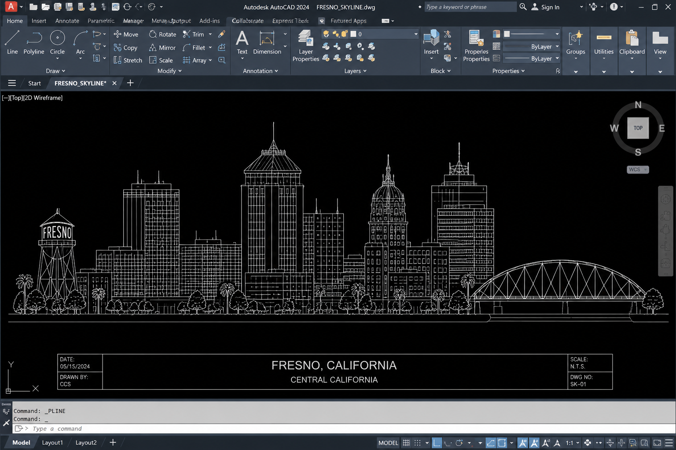Viewport: 676px width, 450px height.
Task: Switch to the Add-ins ribbon tab
Action: pos(209,21)
